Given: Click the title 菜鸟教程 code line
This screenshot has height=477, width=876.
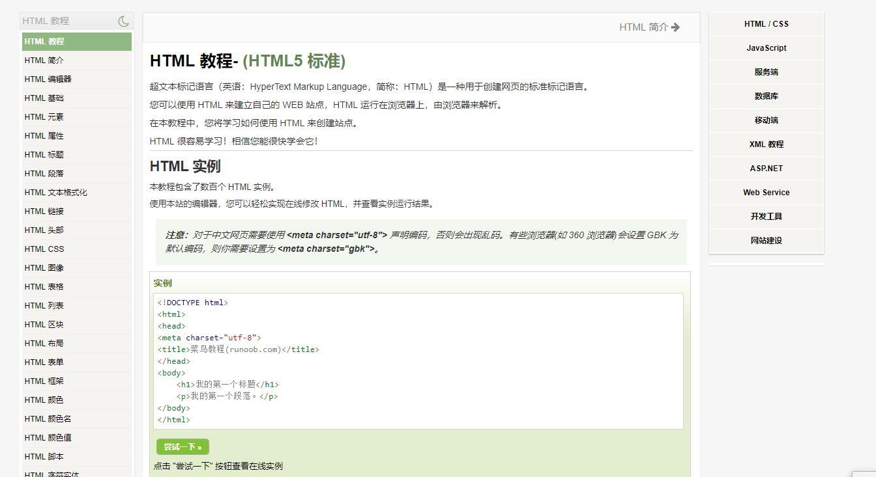Looking at the screenshot, I should tap(239, 349).
